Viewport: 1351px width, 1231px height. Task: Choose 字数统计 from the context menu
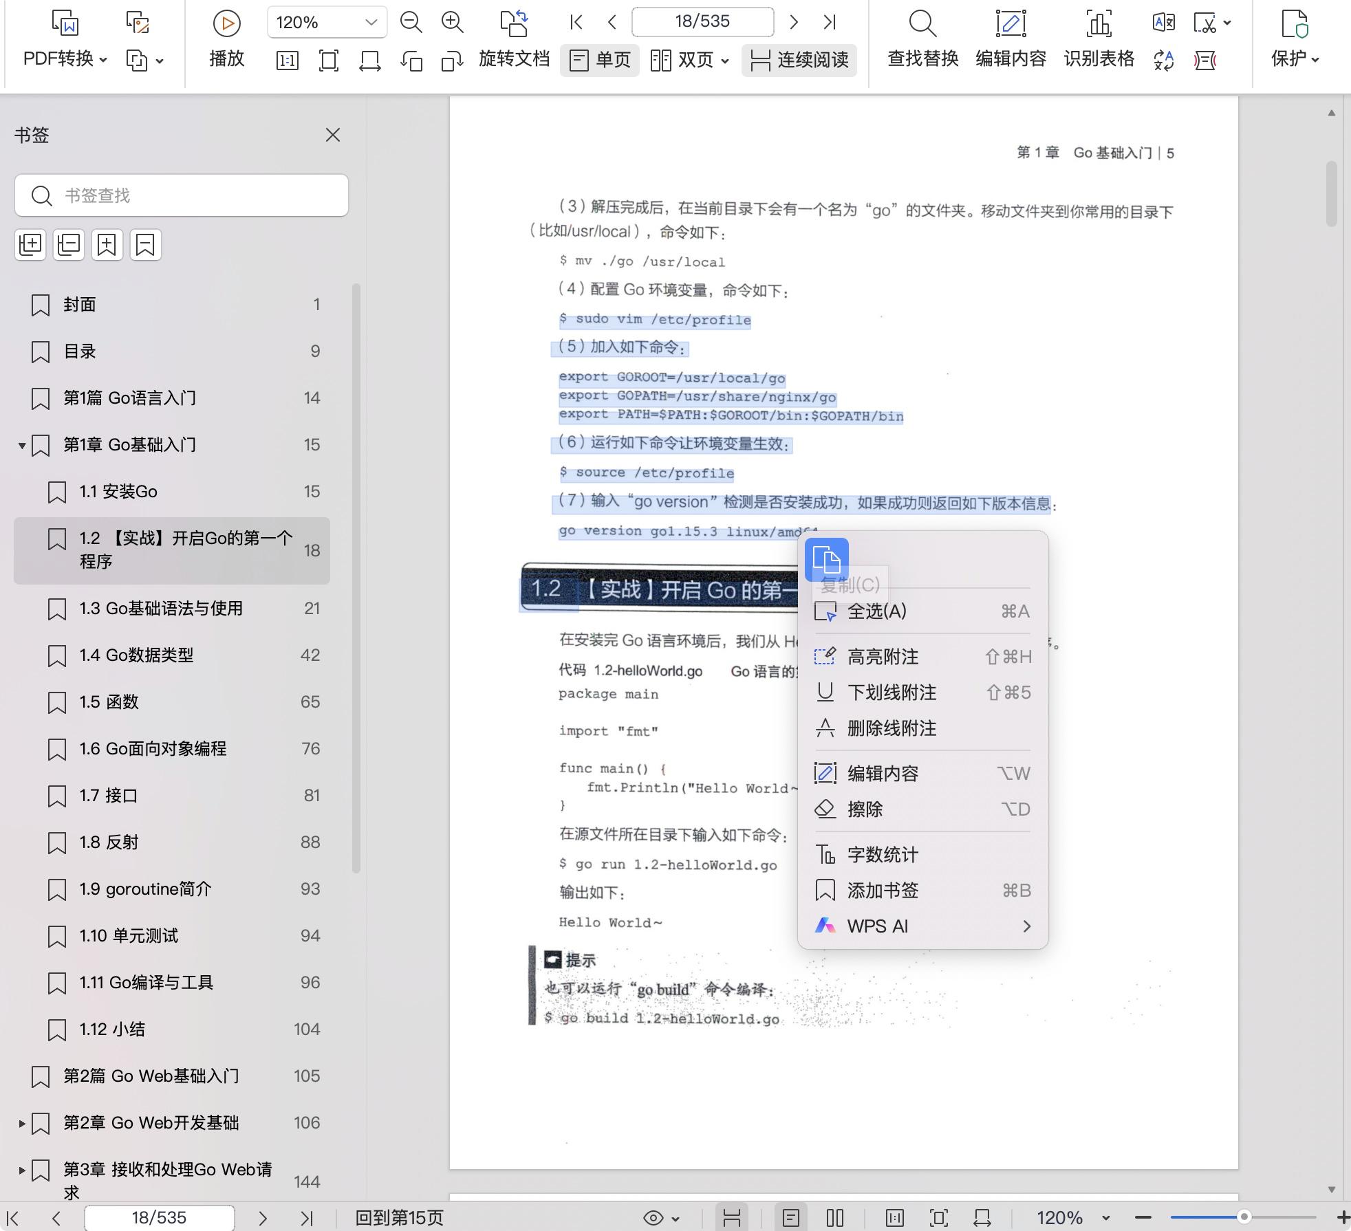(x=922, y=855)
